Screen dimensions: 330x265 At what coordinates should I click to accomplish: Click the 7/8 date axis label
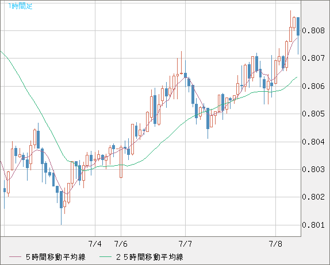click(275, 244)
